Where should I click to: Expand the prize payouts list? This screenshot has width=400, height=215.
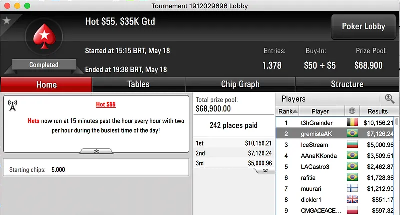coord(265,170)
